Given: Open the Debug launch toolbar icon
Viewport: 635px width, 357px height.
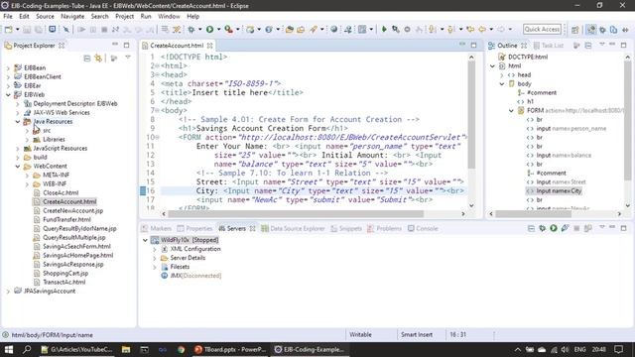Looking at the screenshot, I should [190, 29].
